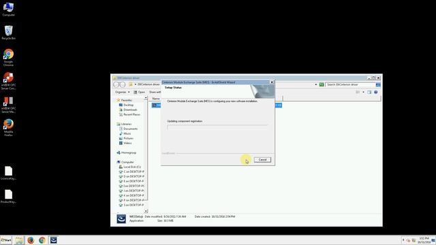Click the search magnifier button
Screen dimensions: 436x245
(x=378, y=84)
